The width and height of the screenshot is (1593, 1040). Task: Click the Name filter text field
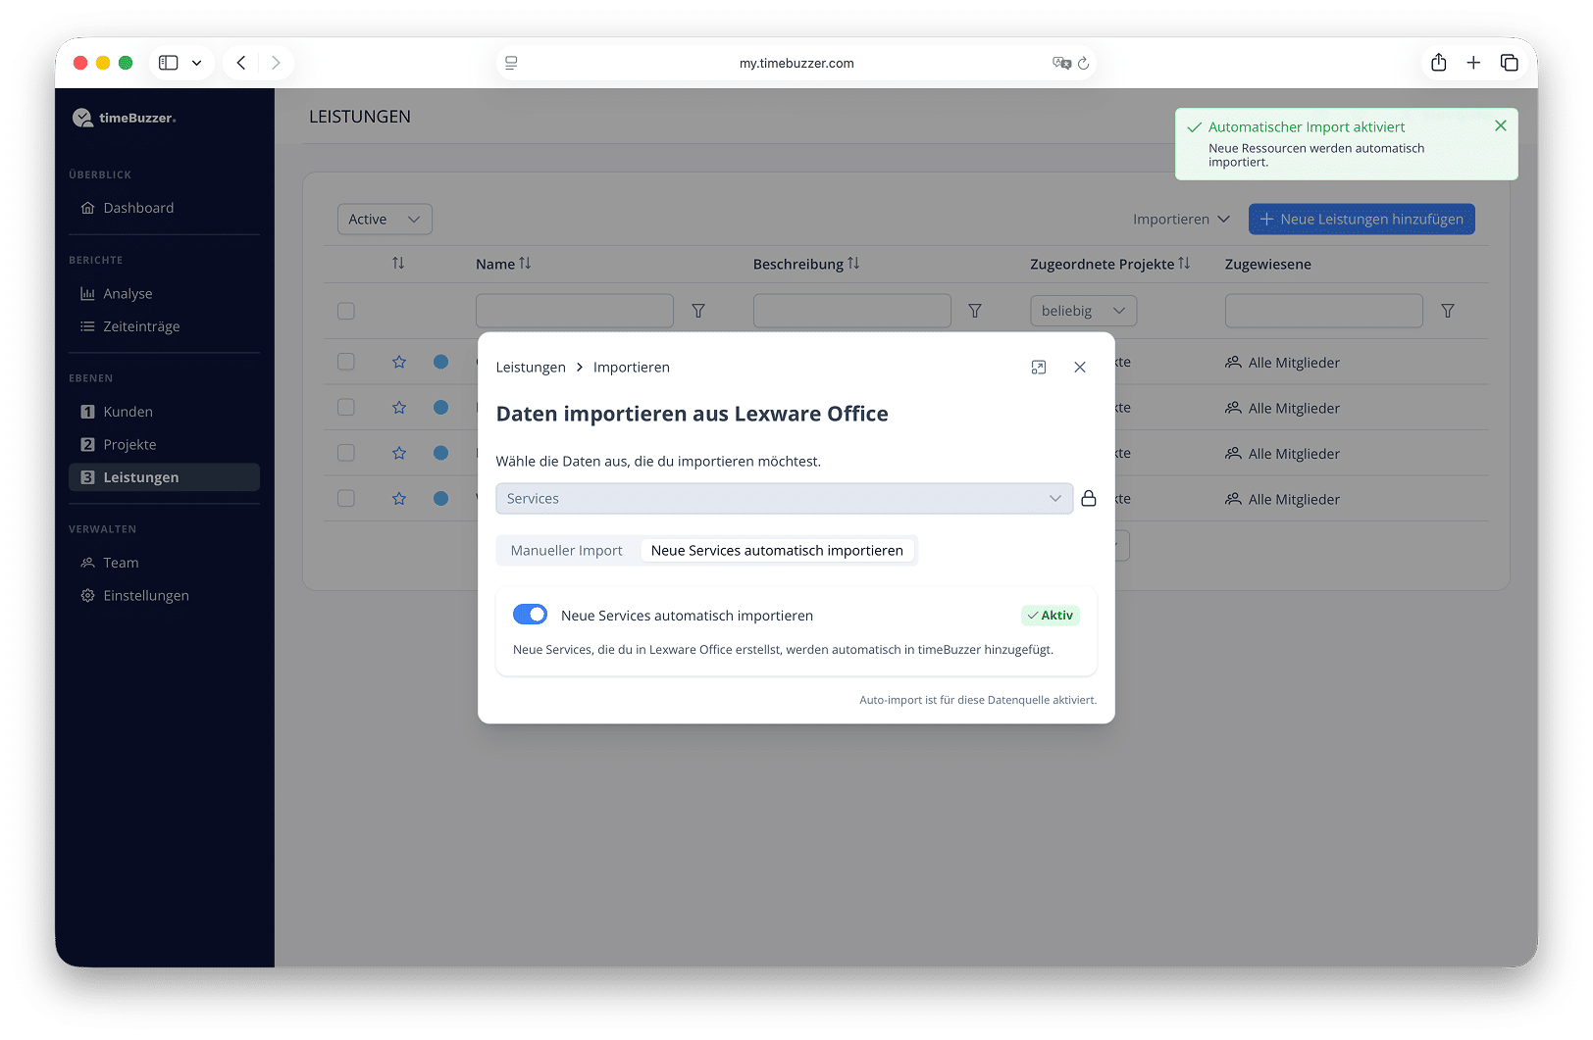[x=575, y=311]
